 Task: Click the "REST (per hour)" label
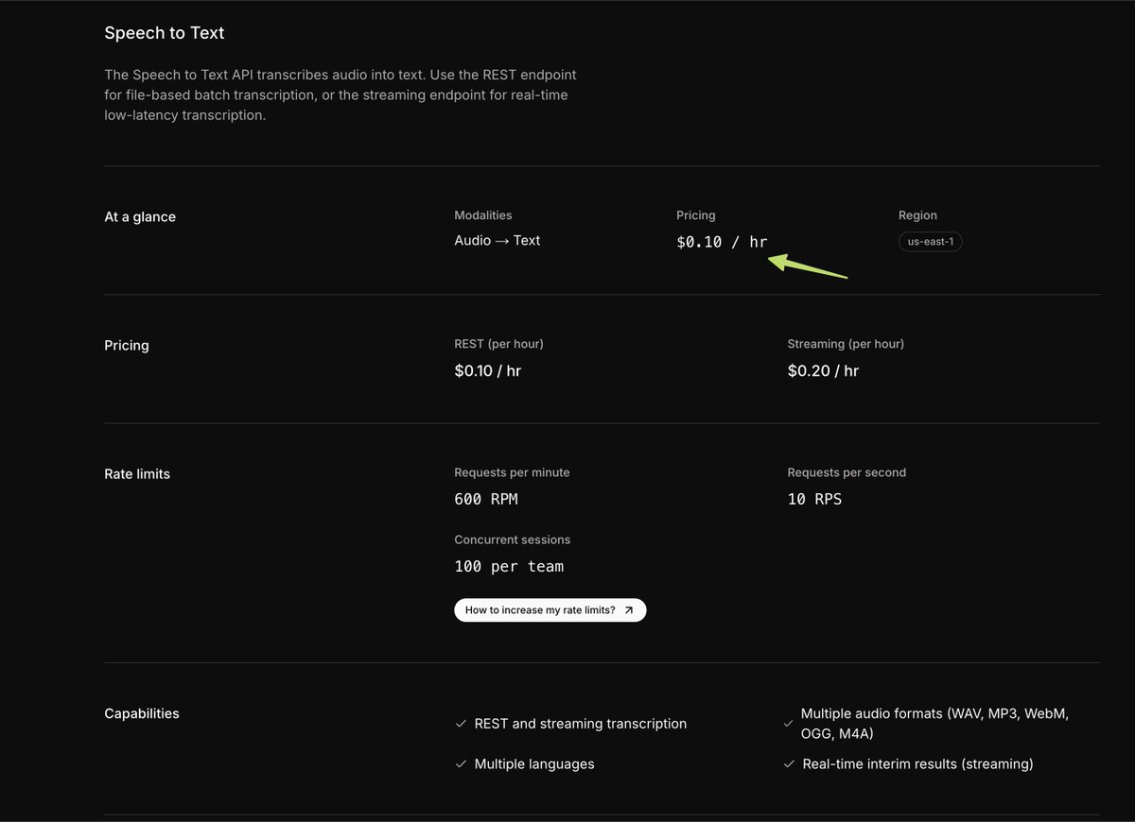[x=499, y=344]
